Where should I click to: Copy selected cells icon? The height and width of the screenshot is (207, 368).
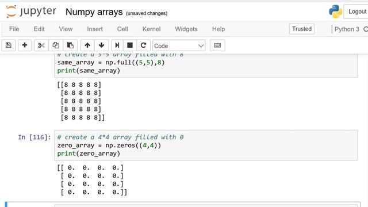[56, 45]
